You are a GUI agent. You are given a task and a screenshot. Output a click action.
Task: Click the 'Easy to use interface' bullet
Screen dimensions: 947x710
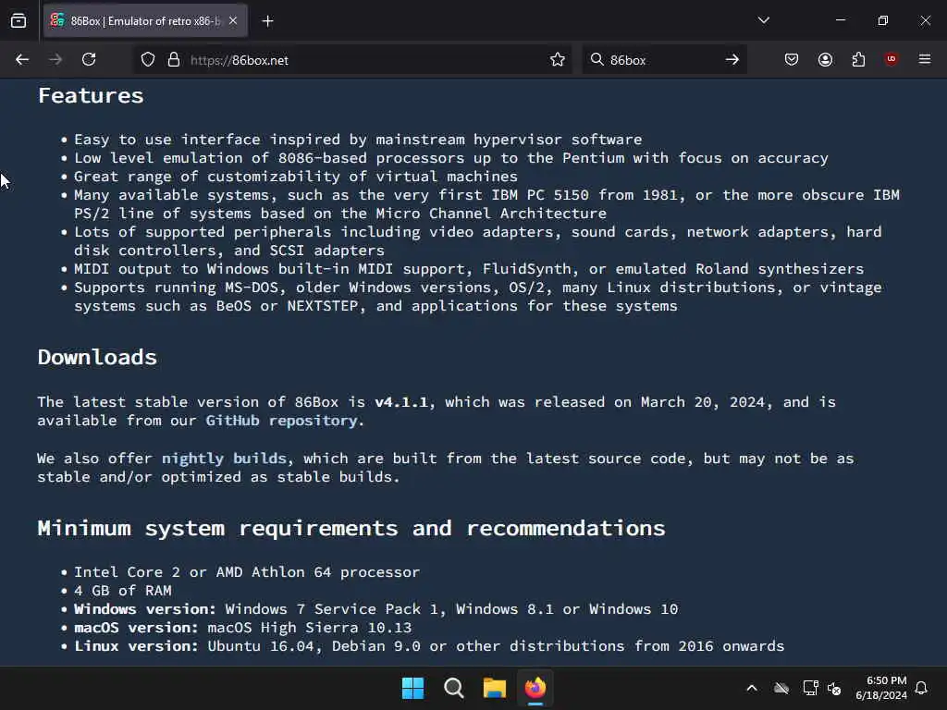tap(358, 140)
